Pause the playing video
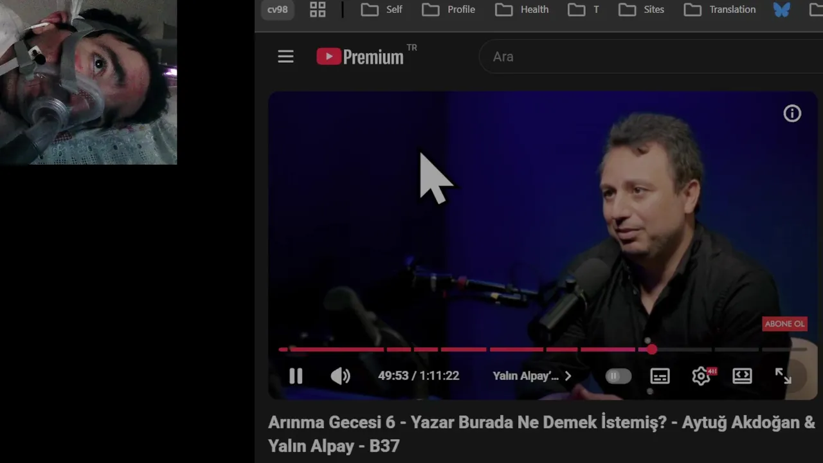 (x=296, y=376)
